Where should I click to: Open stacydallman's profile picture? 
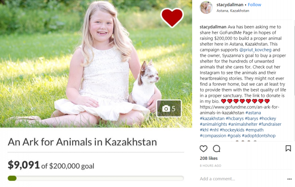pos(206,8)
